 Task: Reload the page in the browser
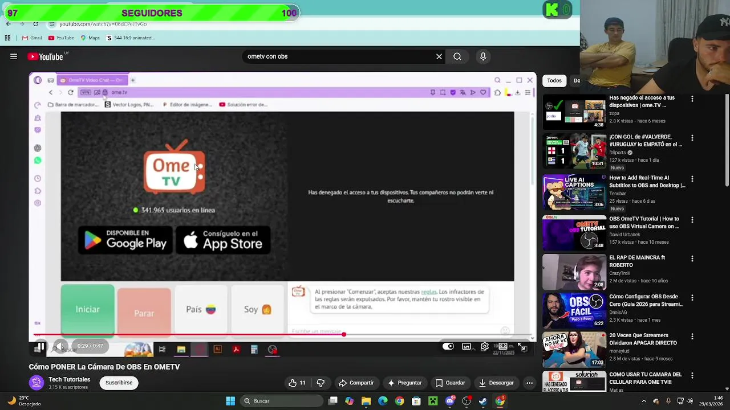(x=35, y=24)
